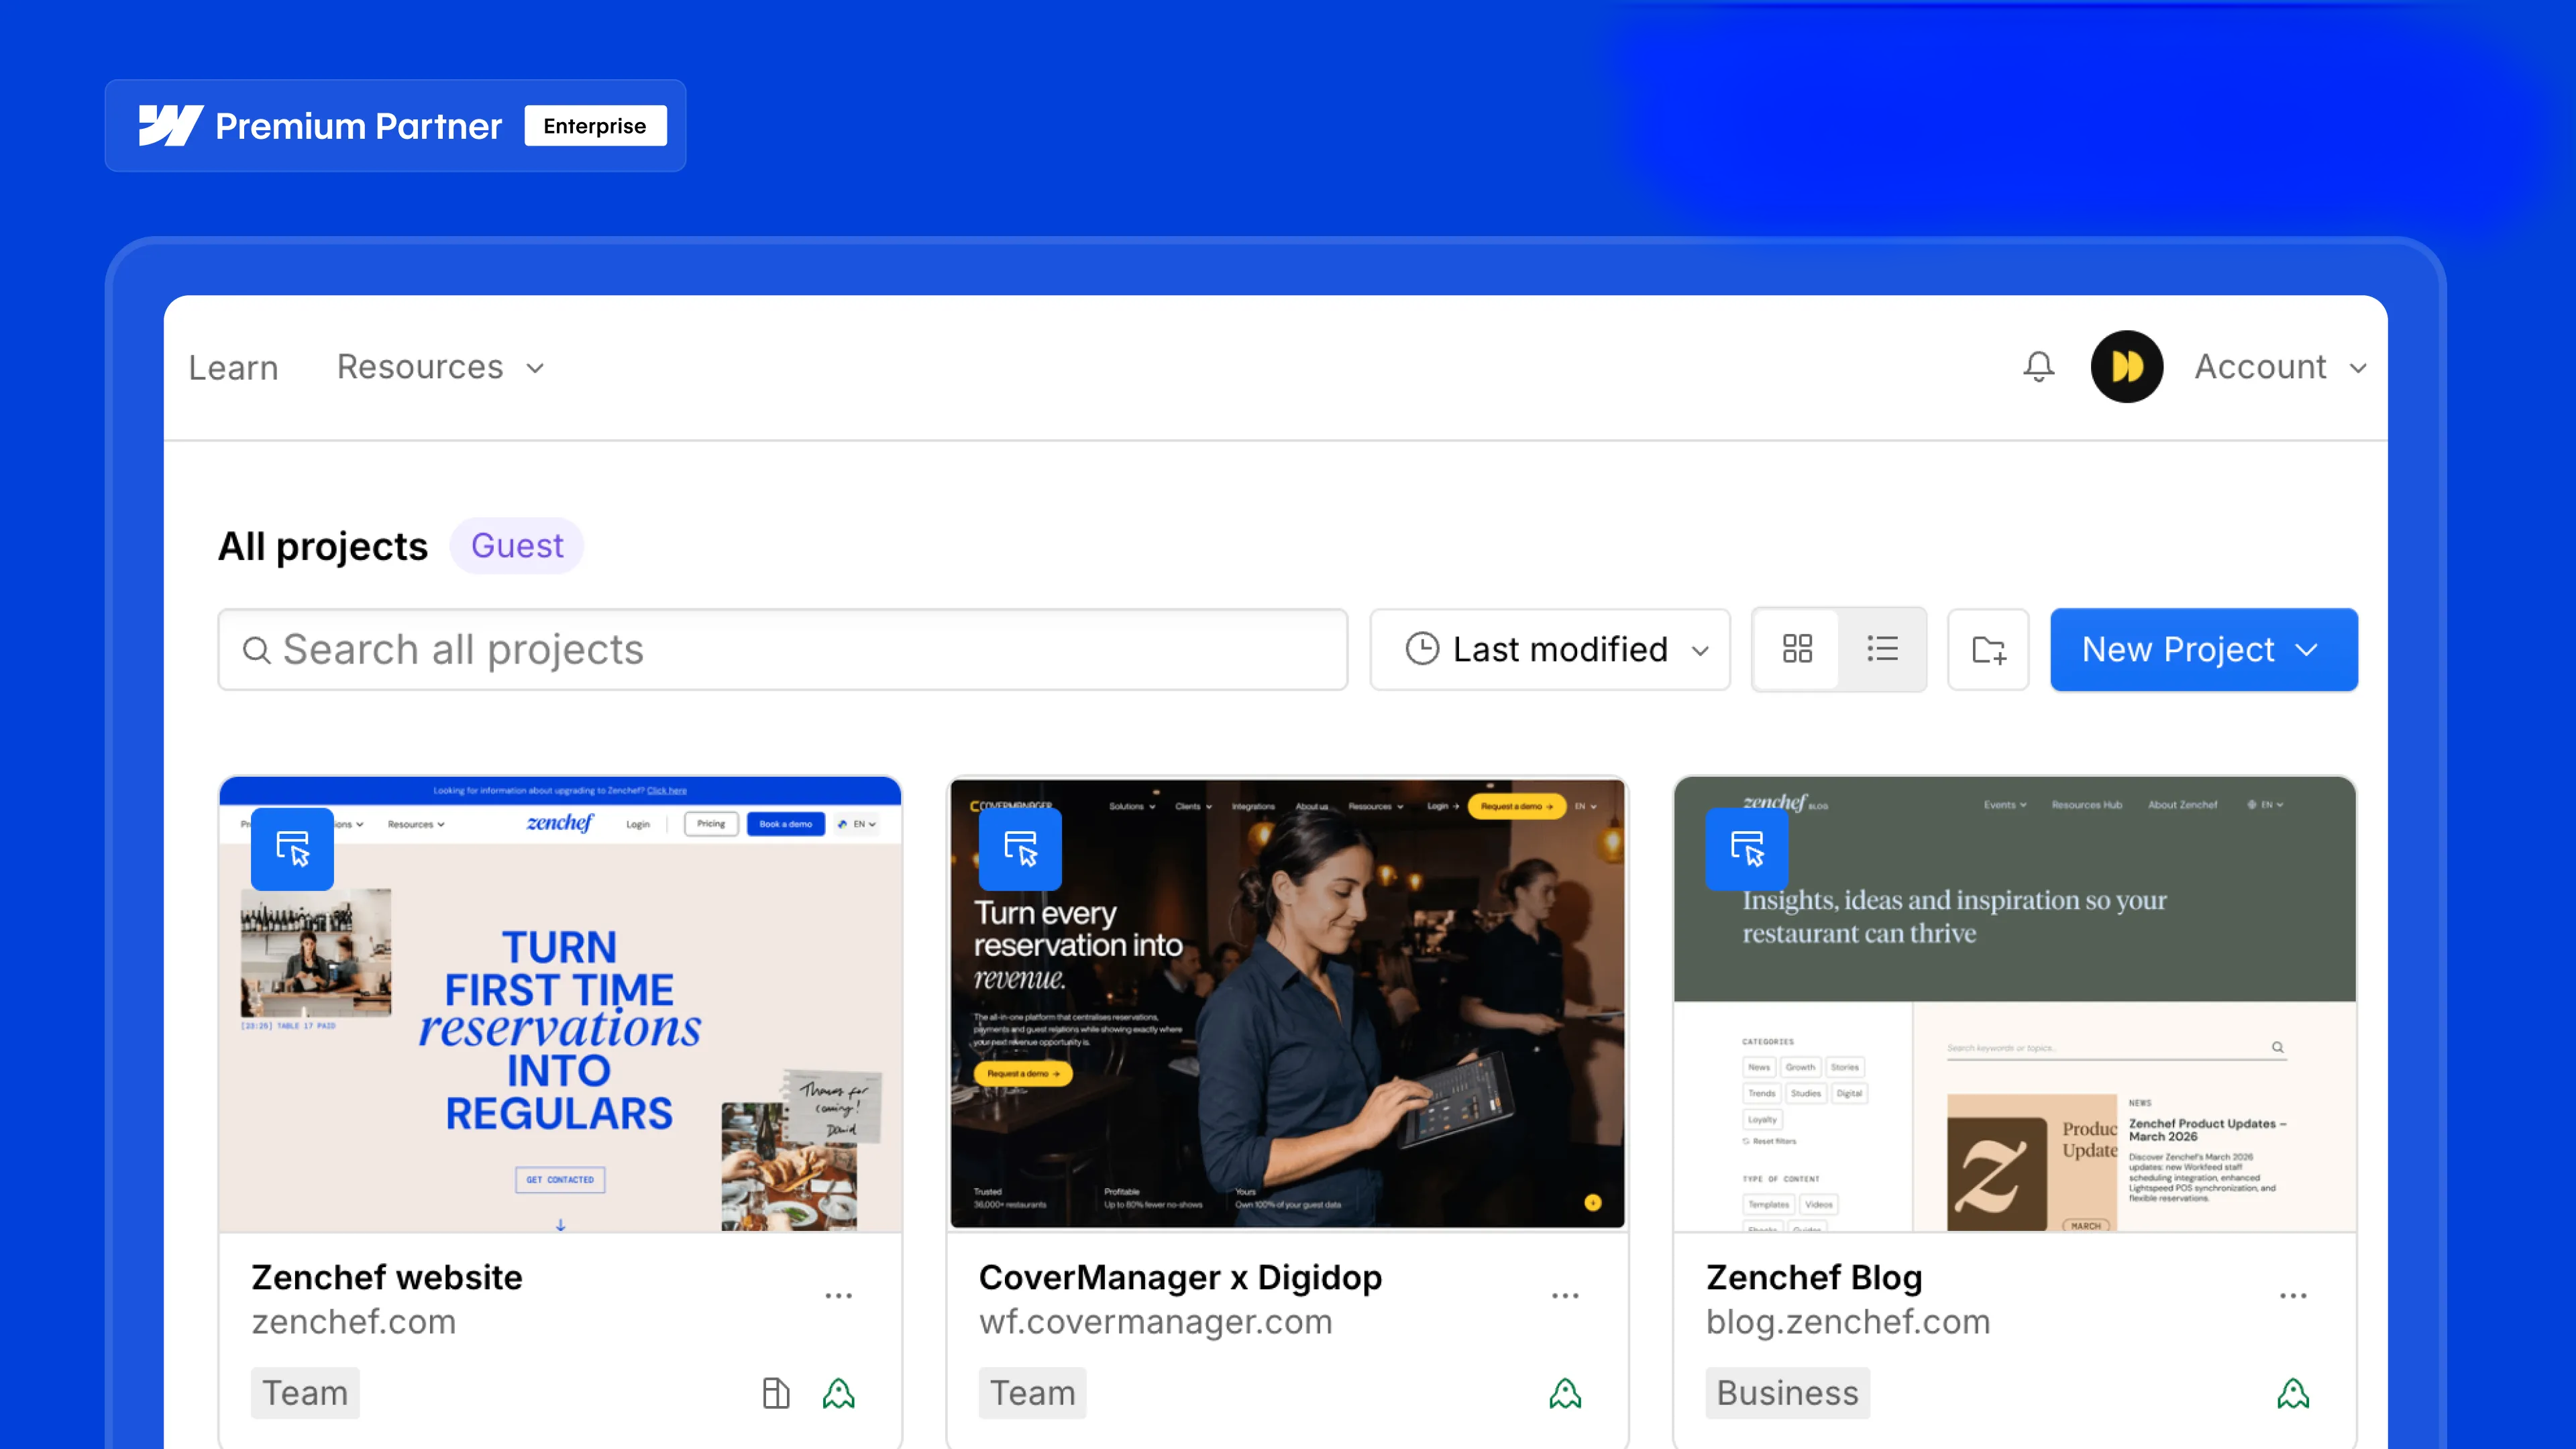Click the Enterprise badge
2576x1449 pixels.
click(x=595, y=125)
